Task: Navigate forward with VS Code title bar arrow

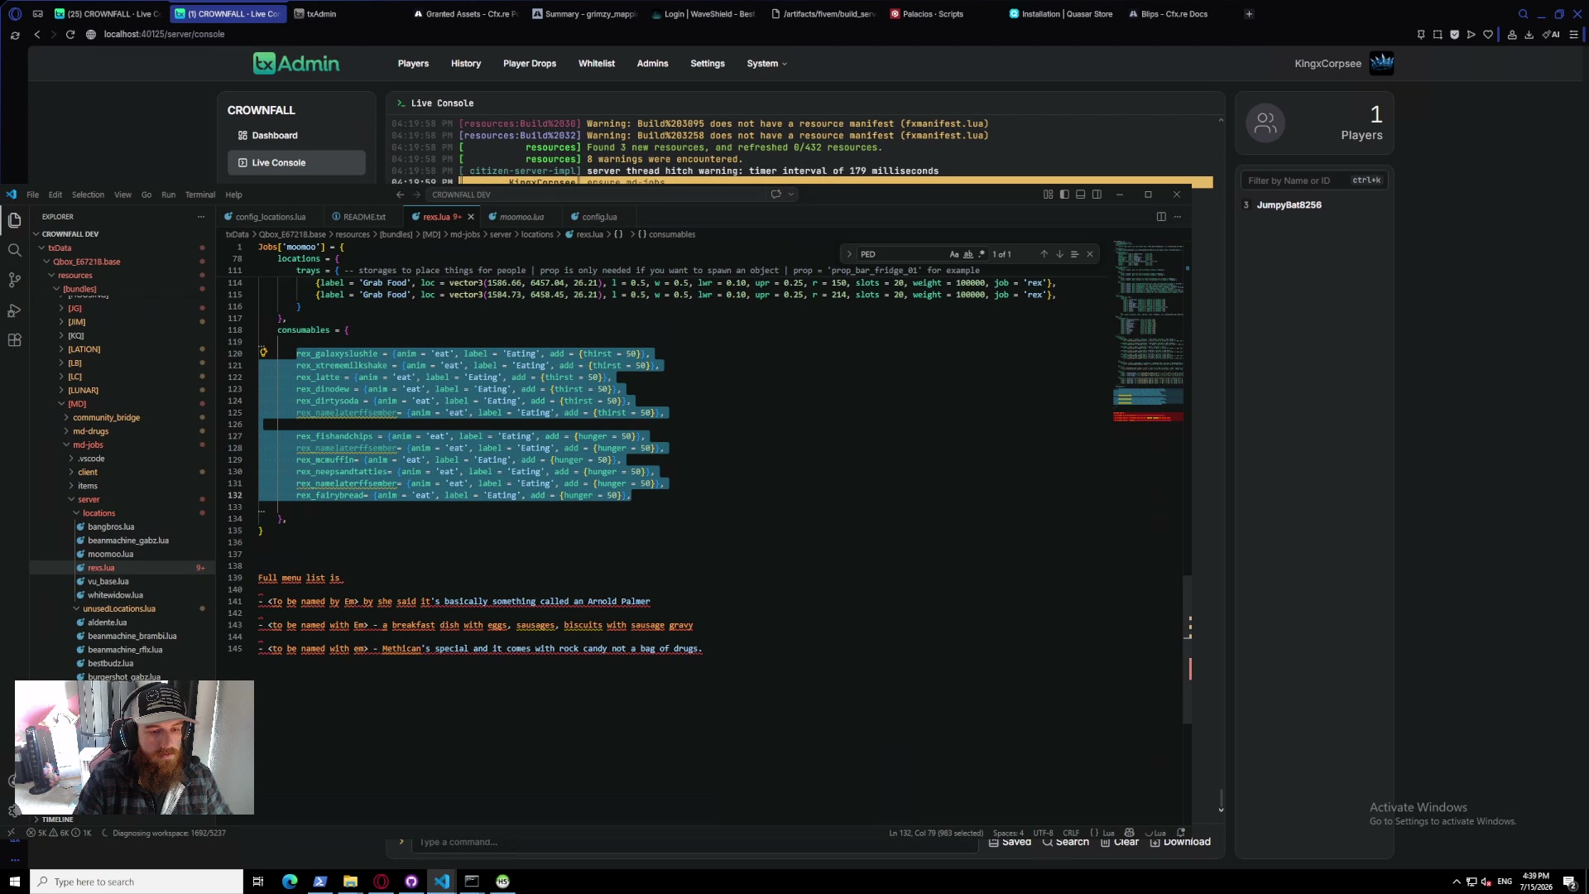Action: [x=416, y=195]
